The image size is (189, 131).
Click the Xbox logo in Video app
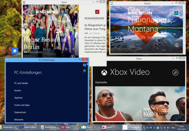pos(104,72)
